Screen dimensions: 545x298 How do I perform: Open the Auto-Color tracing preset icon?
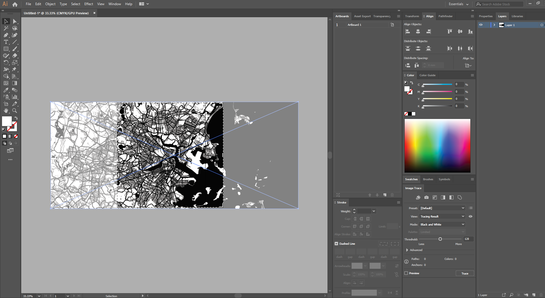[418, 197]
